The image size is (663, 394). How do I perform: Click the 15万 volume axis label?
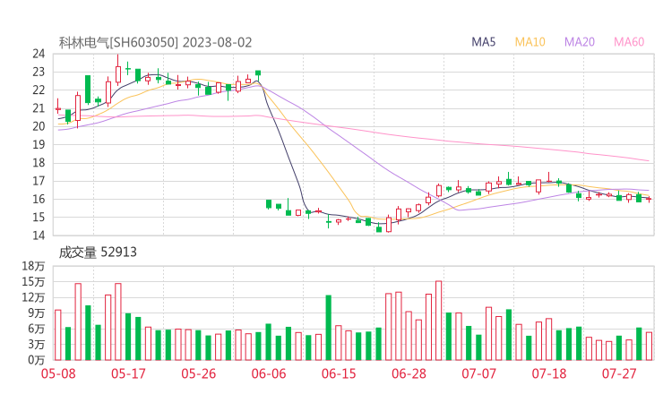pos(33,281)
